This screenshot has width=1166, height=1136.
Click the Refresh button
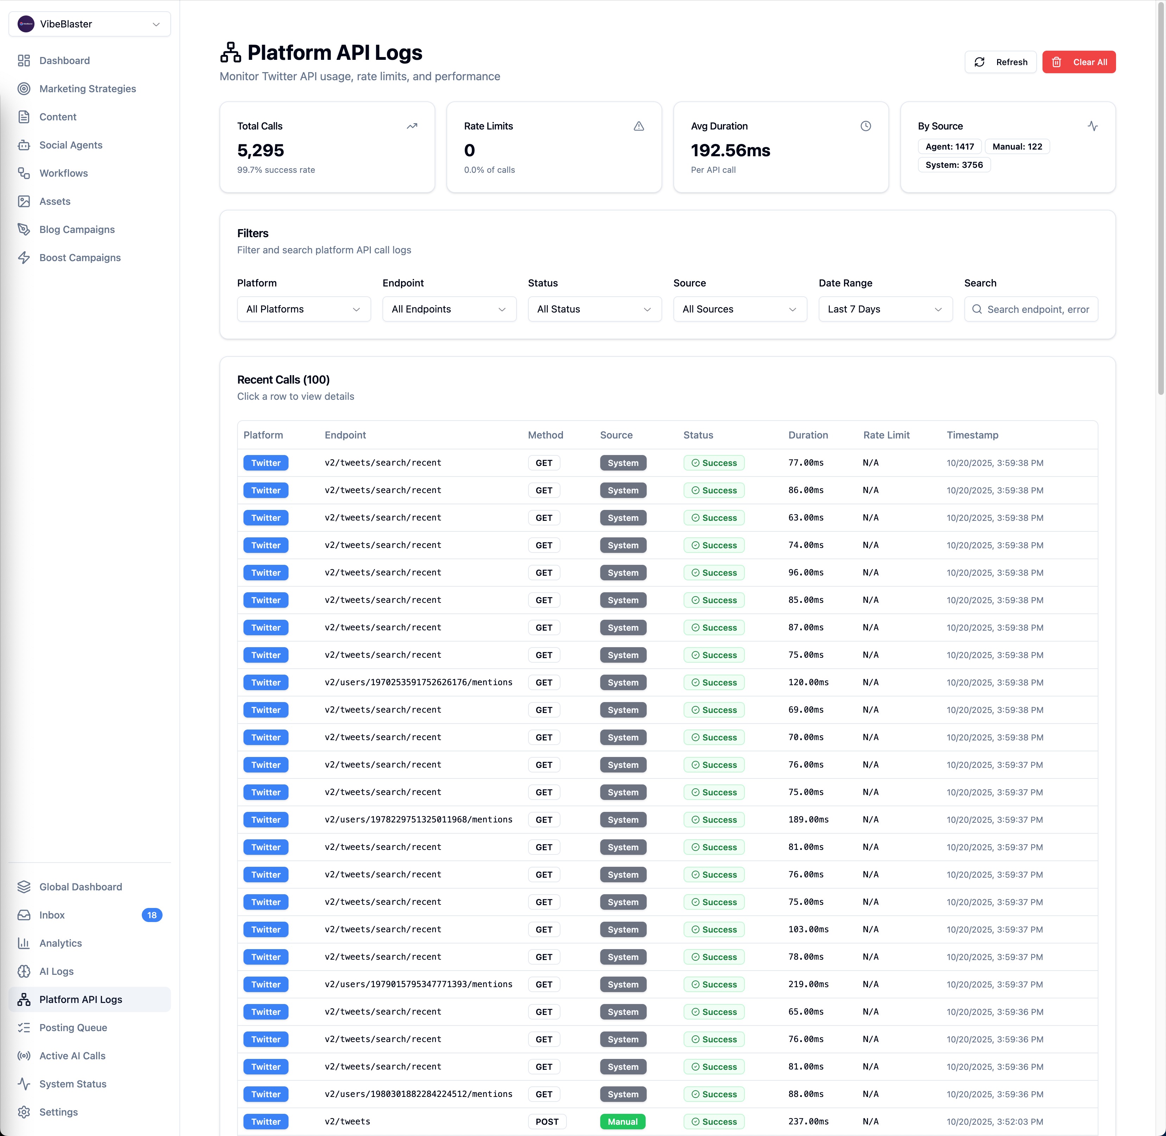(1001, 62)
